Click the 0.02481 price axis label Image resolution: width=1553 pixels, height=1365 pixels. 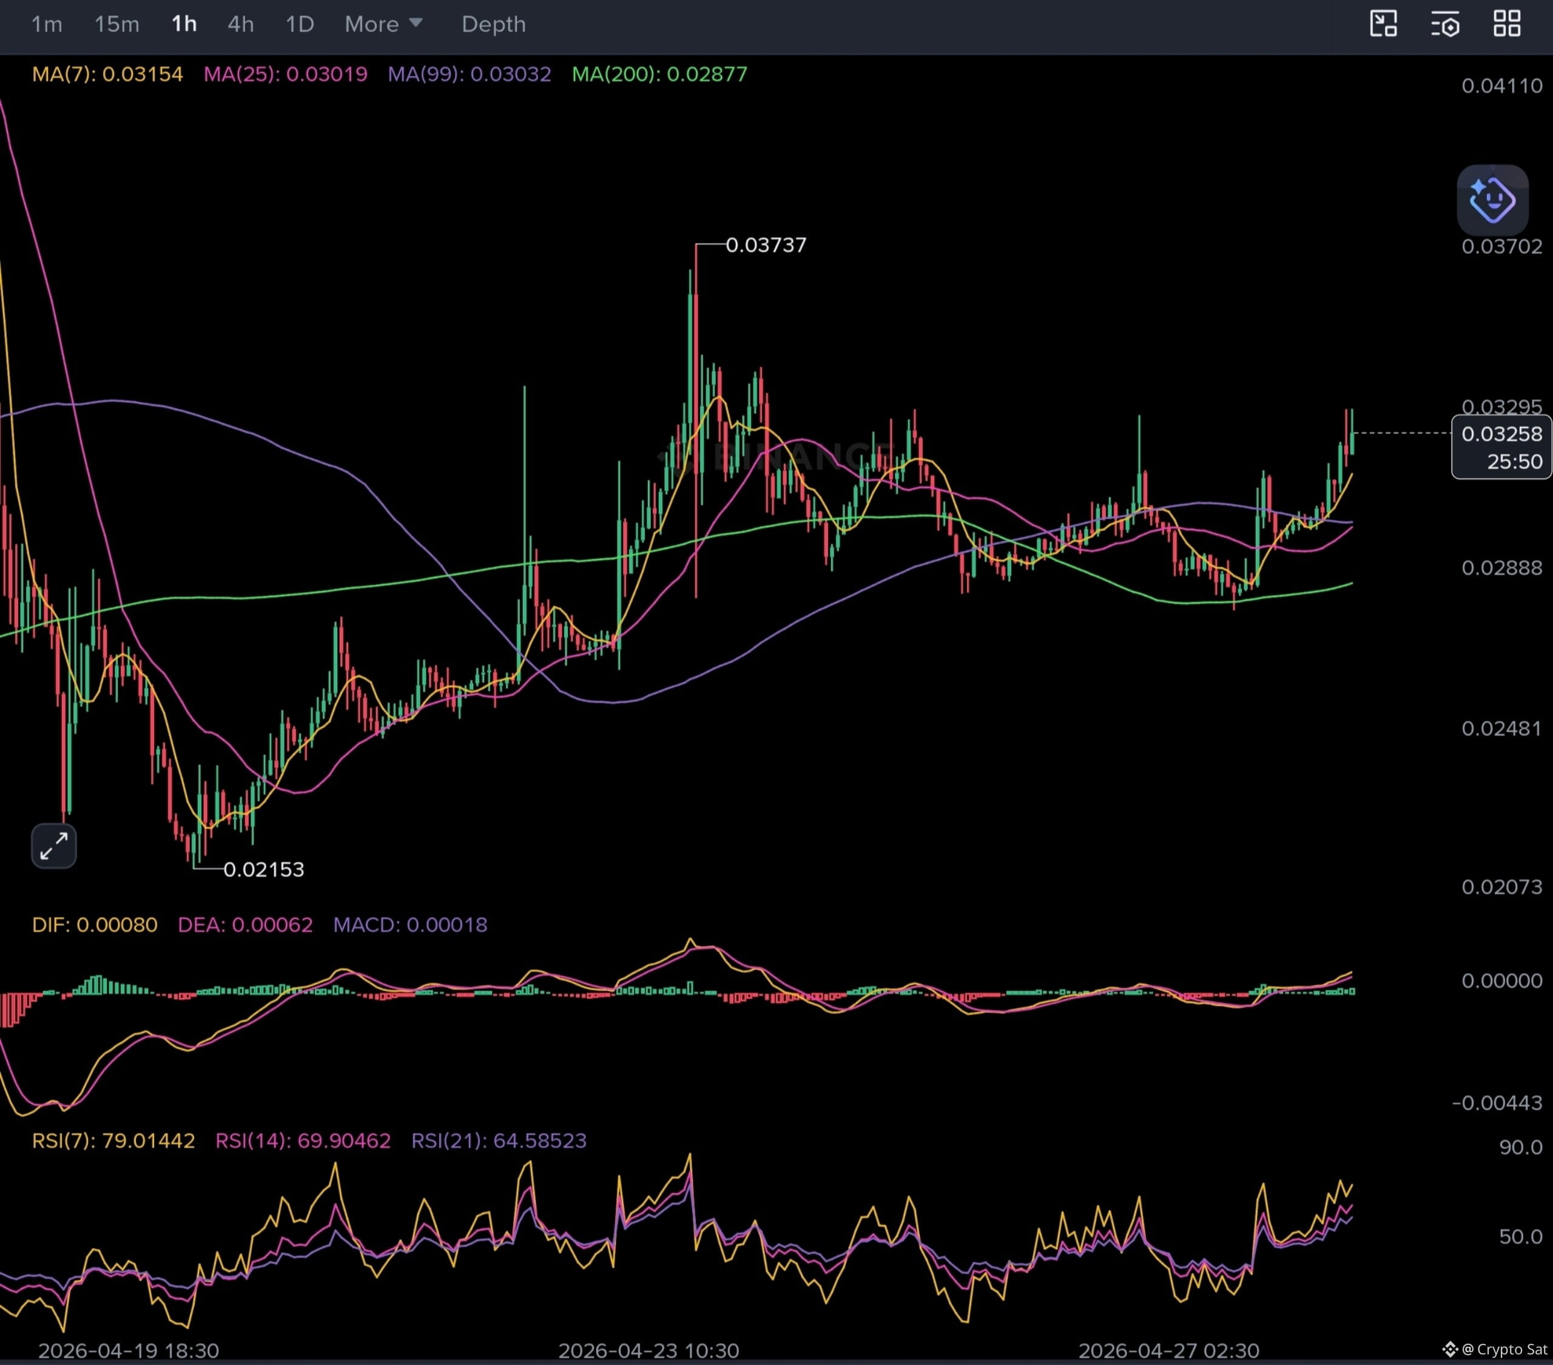(1502, 728)
